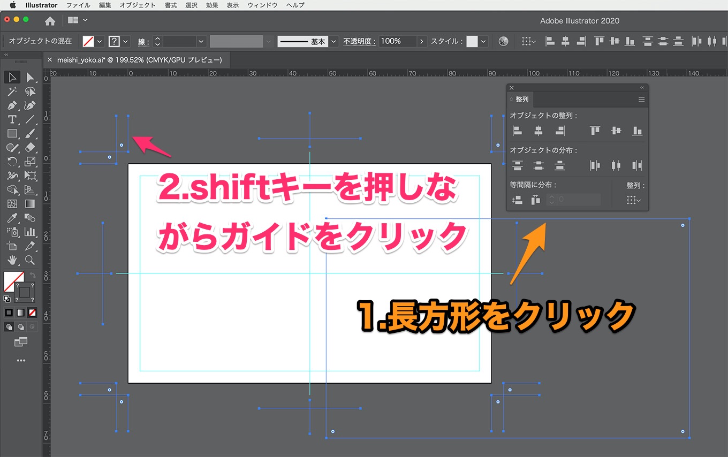The image size is (728, 457).
Task: Open align-to dropdown in 整列 panel
Action: point(634,200)
